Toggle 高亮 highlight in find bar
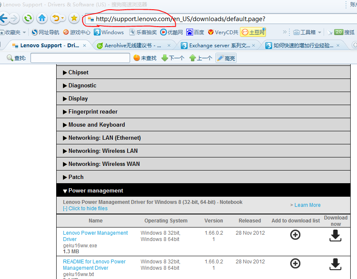Viewport: 357px width, 279px height. (226, 58)
